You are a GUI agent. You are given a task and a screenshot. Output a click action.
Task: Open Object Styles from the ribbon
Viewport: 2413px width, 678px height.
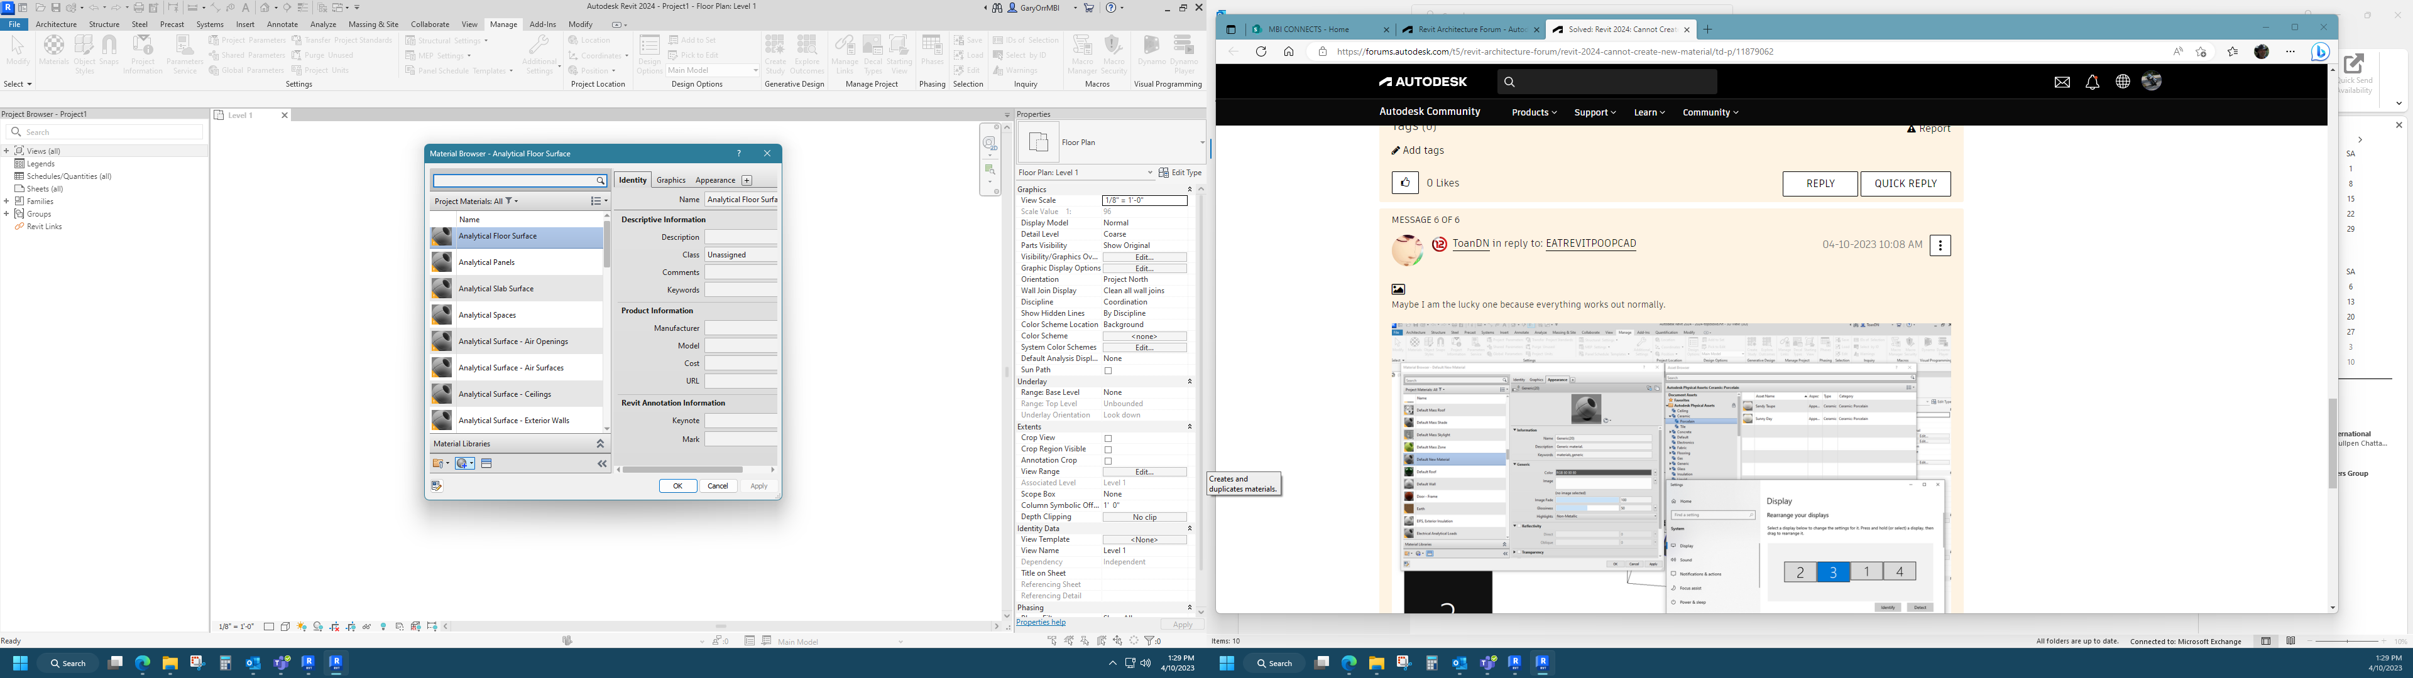click(x=84, y=53)
